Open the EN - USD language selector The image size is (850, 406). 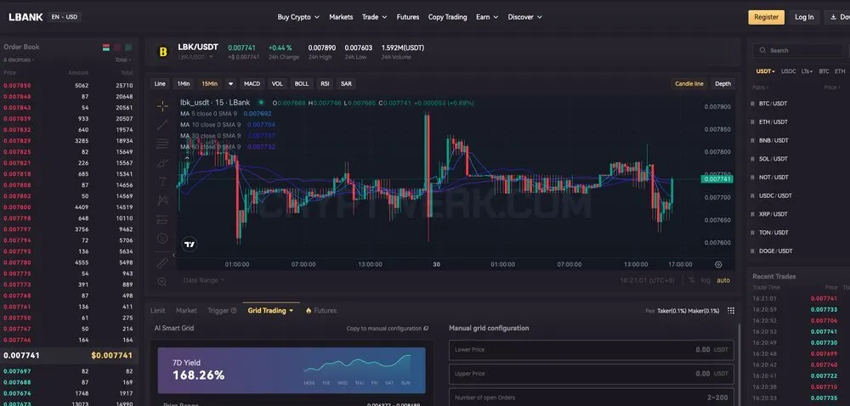[65, 17]
